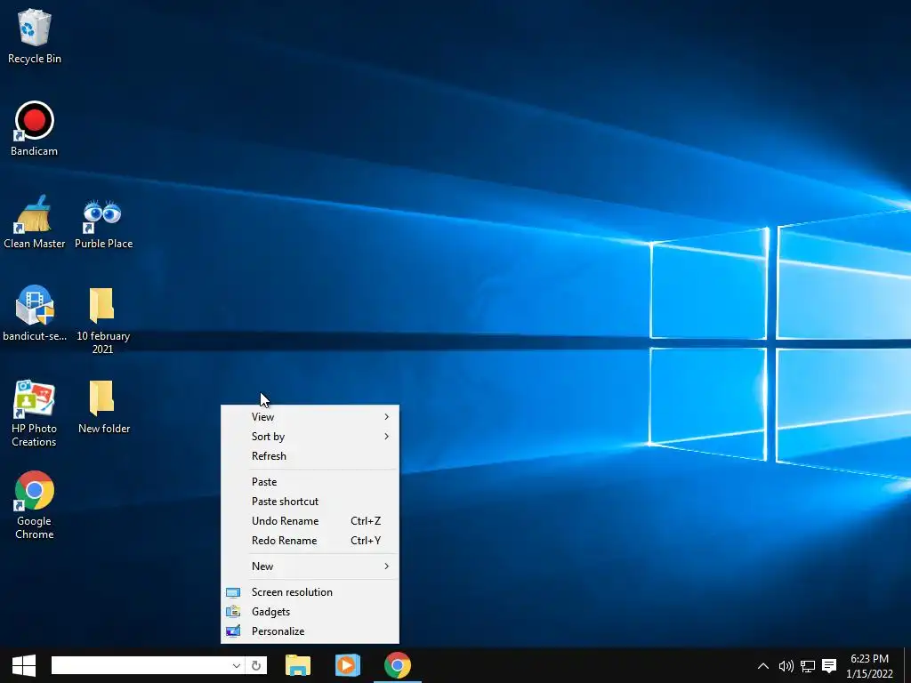Click the refresh button beside address bar

point(256,665)
